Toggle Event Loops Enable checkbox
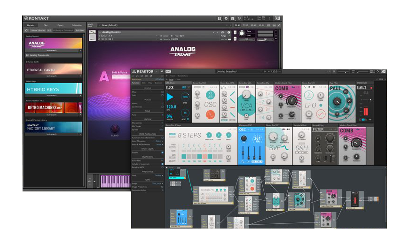This screenshot has height=244, width=409. 162,152
